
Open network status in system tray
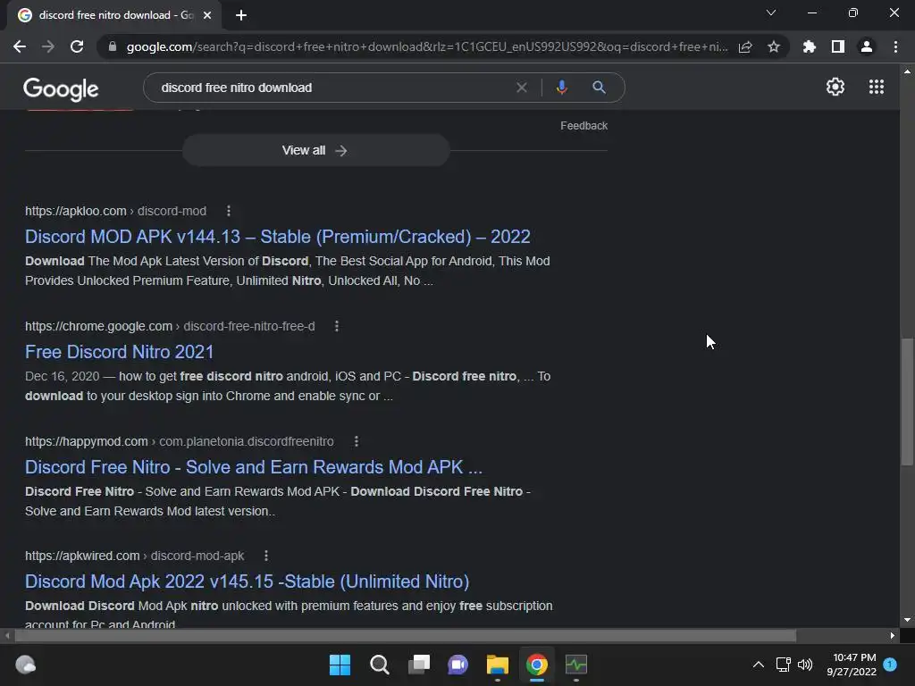point(783,665)
